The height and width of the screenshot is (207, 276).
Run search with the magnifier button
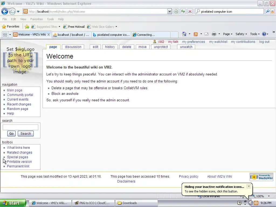tap(268, 12)
